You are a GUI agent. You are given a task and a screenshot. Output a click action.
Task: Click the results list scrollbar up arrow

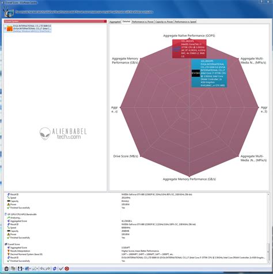tap(268, 194)
